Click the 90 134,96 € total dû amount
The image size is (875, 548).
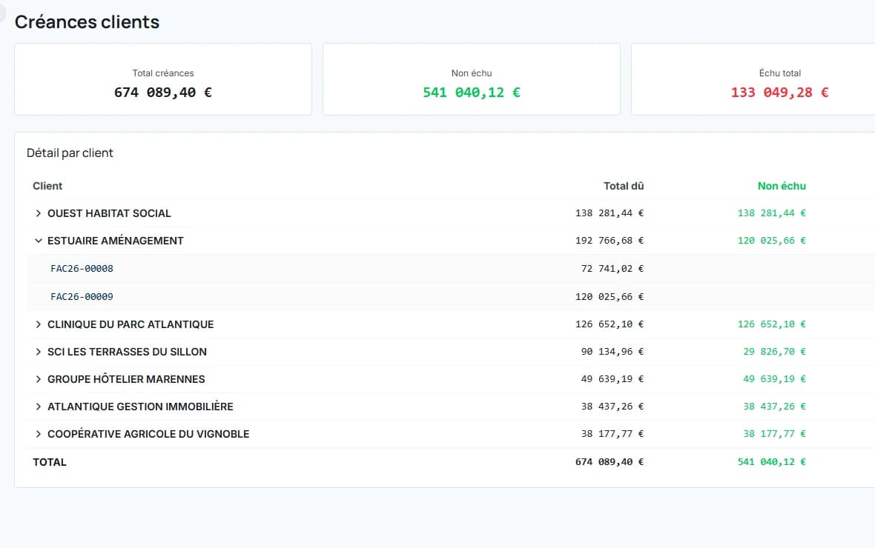[612, 352]
